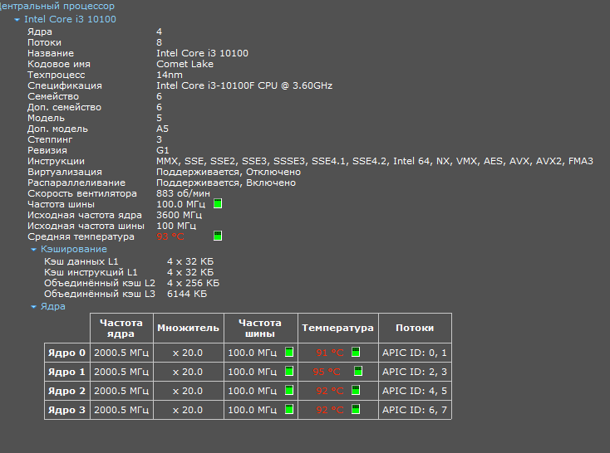Select the APIC ID: 4, 5 cell
This screenshot has width=610, height=453.
point(415,391)
